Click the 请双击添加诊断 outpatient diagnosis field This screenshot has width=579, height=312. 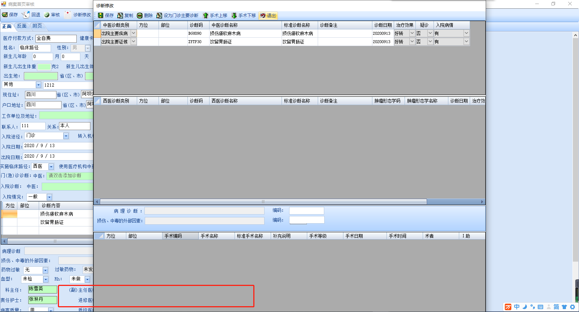click(x=70, y=176)
